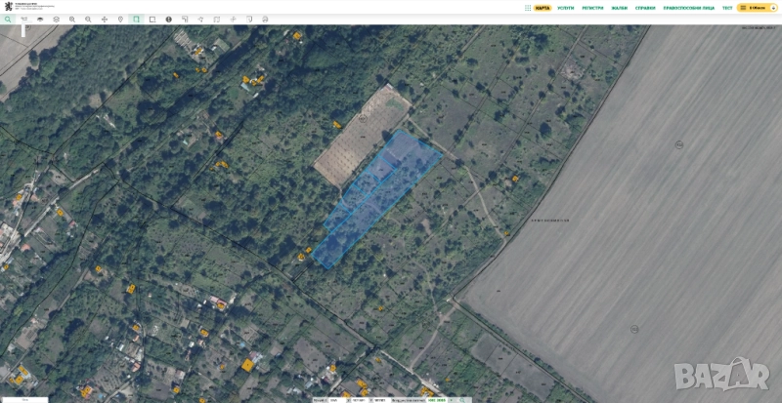Select the polygon drawing tool icon

[x=200, y=20]
